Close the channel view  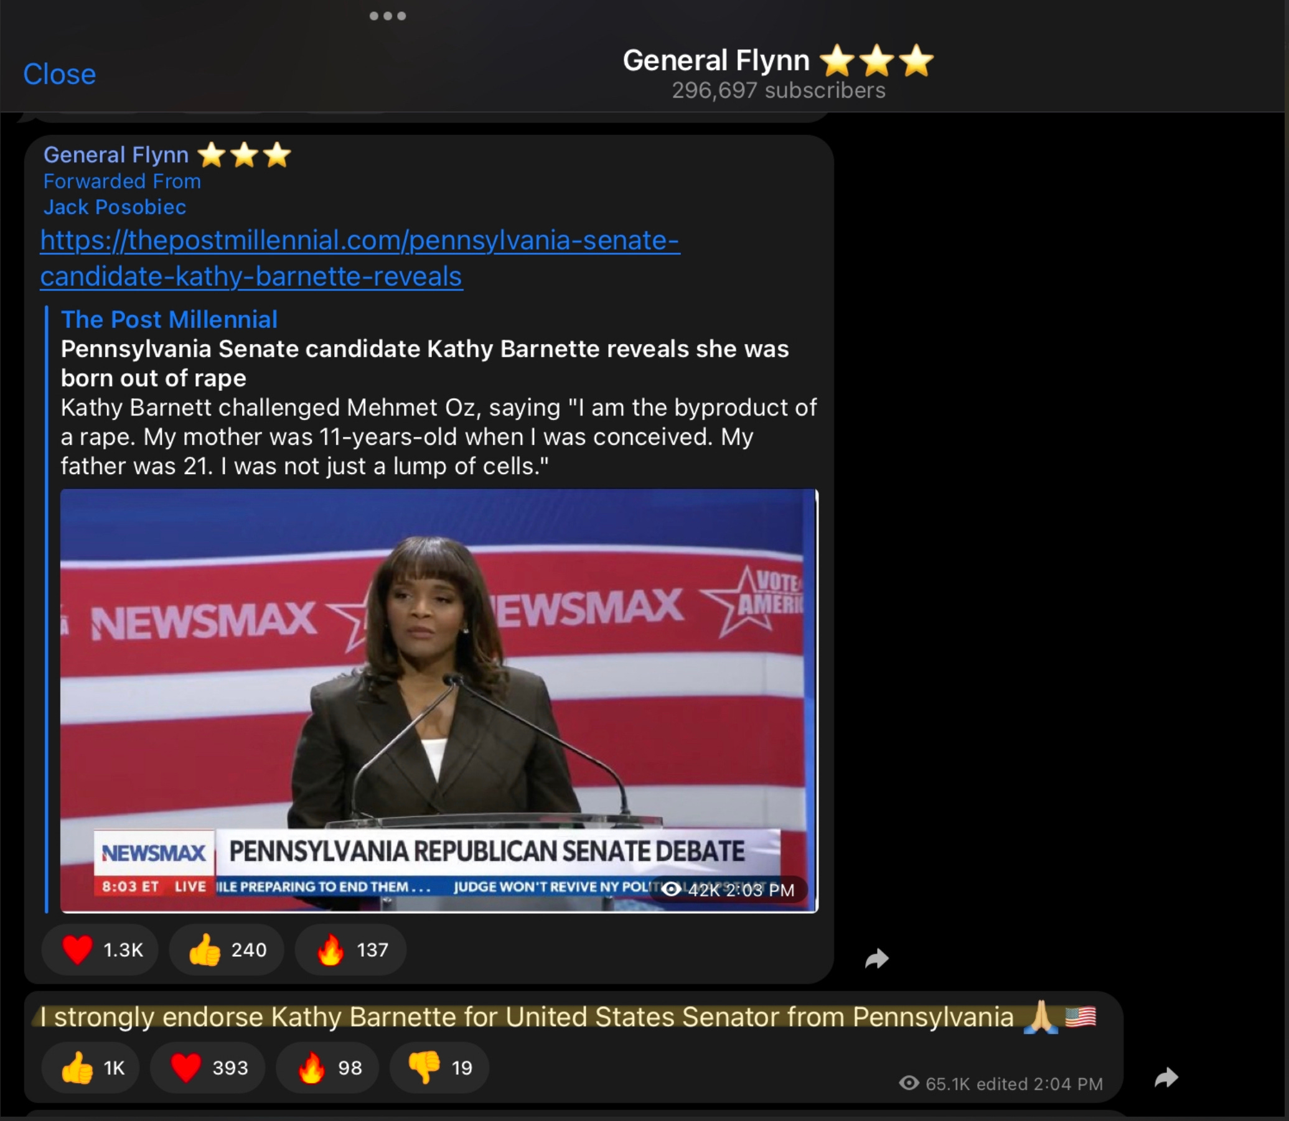pyautogui.click(x=60, y=74)
